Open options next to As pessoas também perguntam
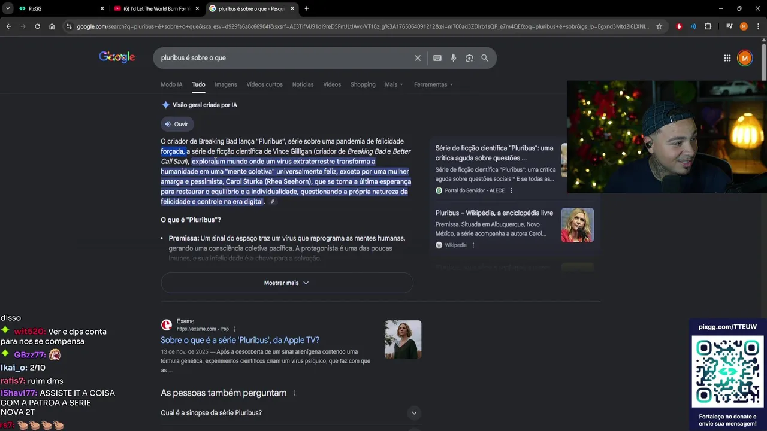The width and height of the screenshot is (767, 431). coord(294,393)
